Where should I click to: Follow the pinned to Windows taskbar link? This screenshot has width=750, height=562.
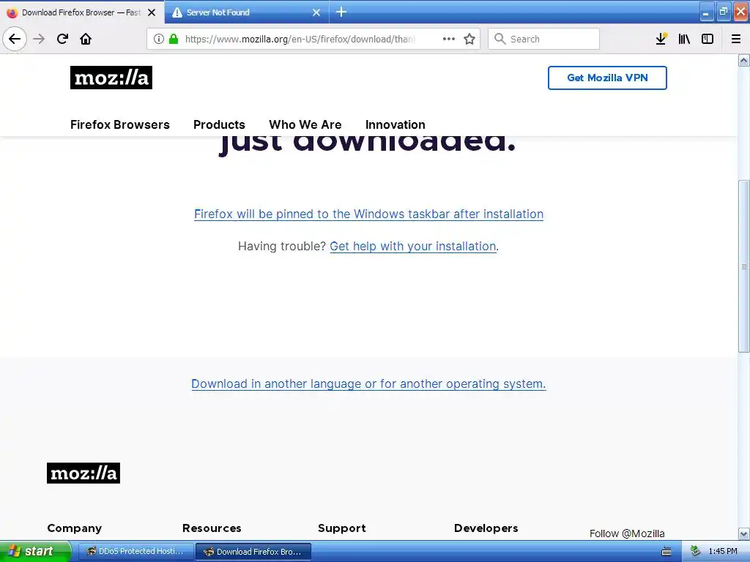coord(369,214)
